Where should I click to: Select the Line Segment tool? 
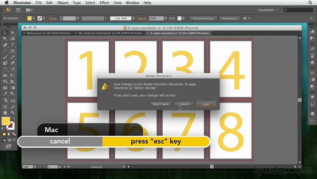(5, 51)
